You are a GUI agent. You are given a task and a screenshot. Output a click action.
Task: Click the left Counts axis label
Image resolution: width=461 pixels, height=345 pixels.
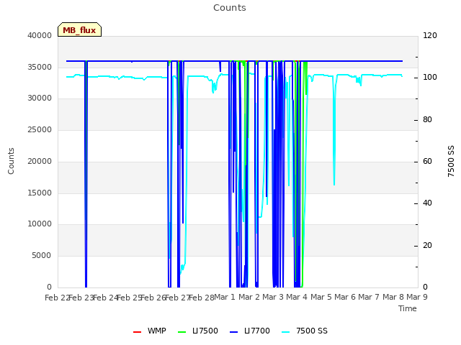coord(11,161)
